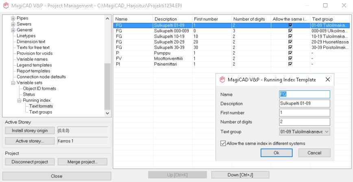Click the Down [Ctrl+J] button
This screenshot has height=182, width=353.
point(240,175)
